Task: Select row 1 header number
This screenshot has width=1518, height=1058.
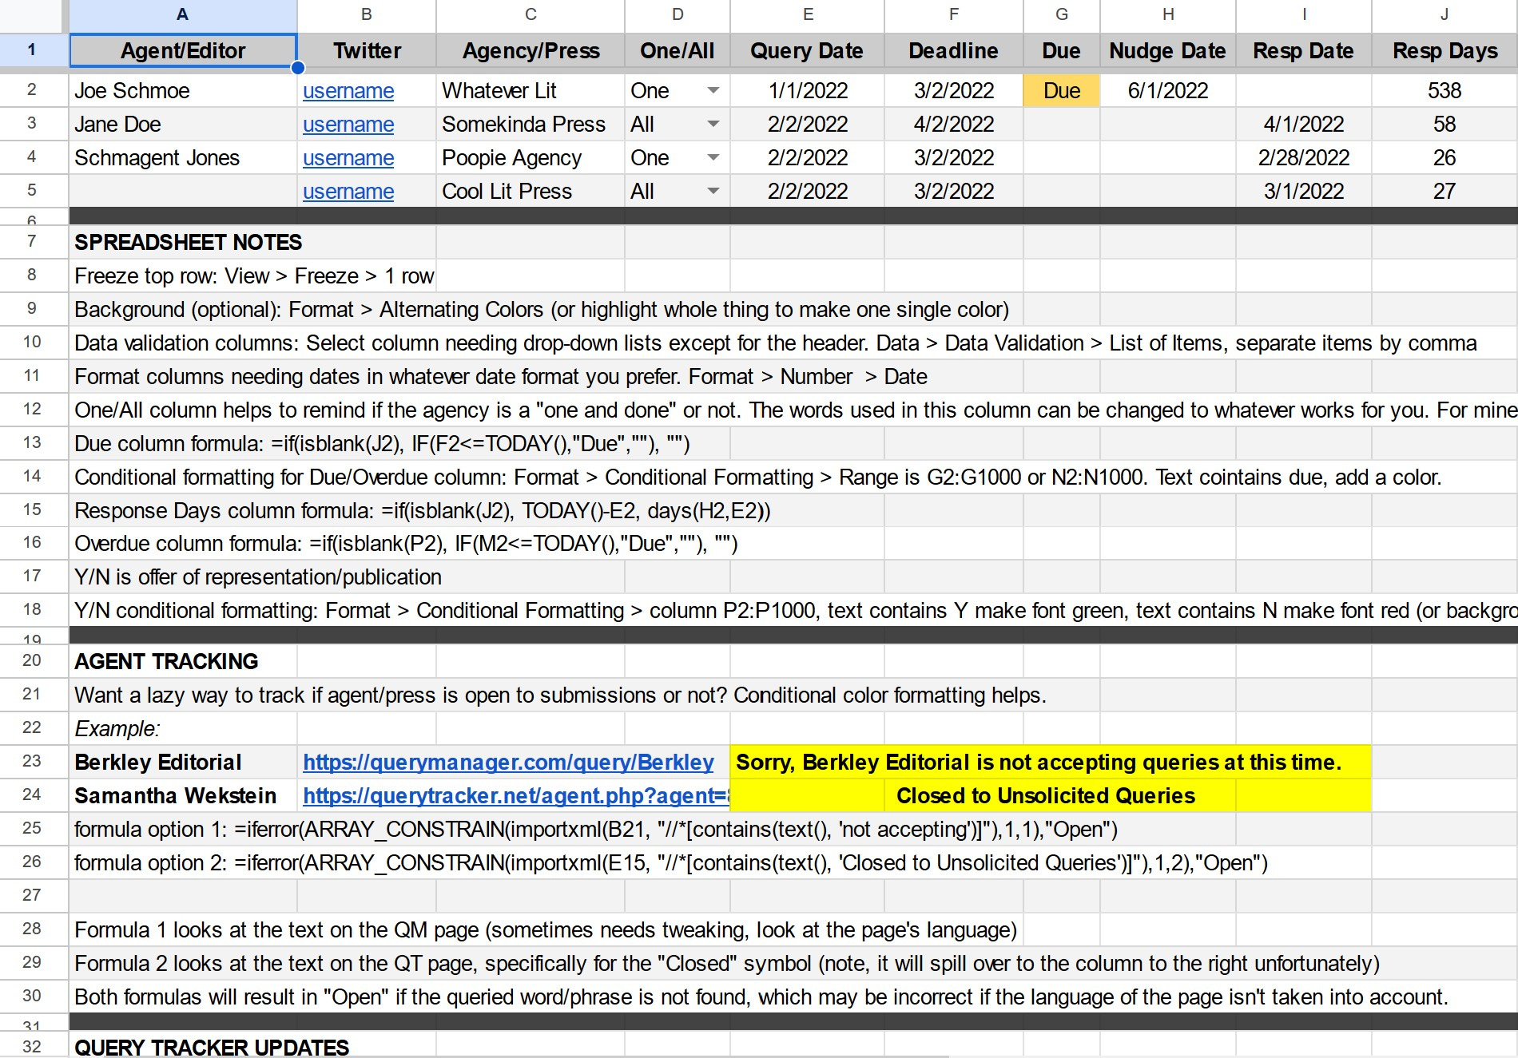Action: click(32, 50)
